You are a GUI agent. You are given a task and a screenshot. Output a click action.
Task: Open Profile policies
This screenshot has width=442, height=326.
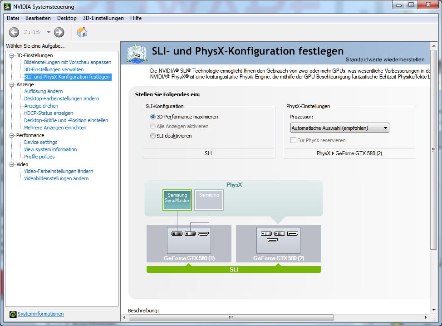(39, 157)
